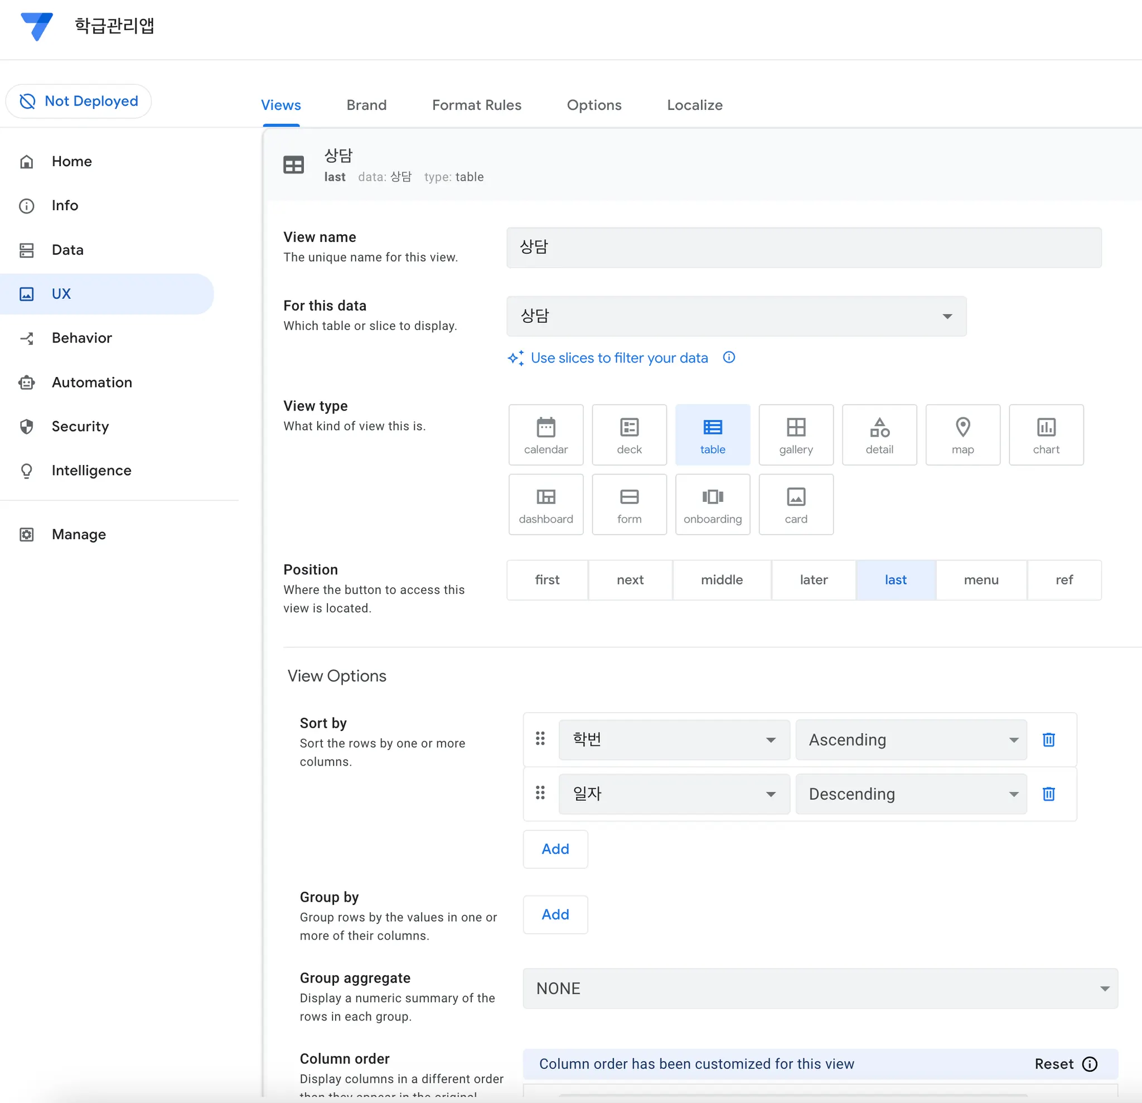The width and height of the screenshot is (1142, 1103).
Task: Set position to menu
Action: pos(981,580)
